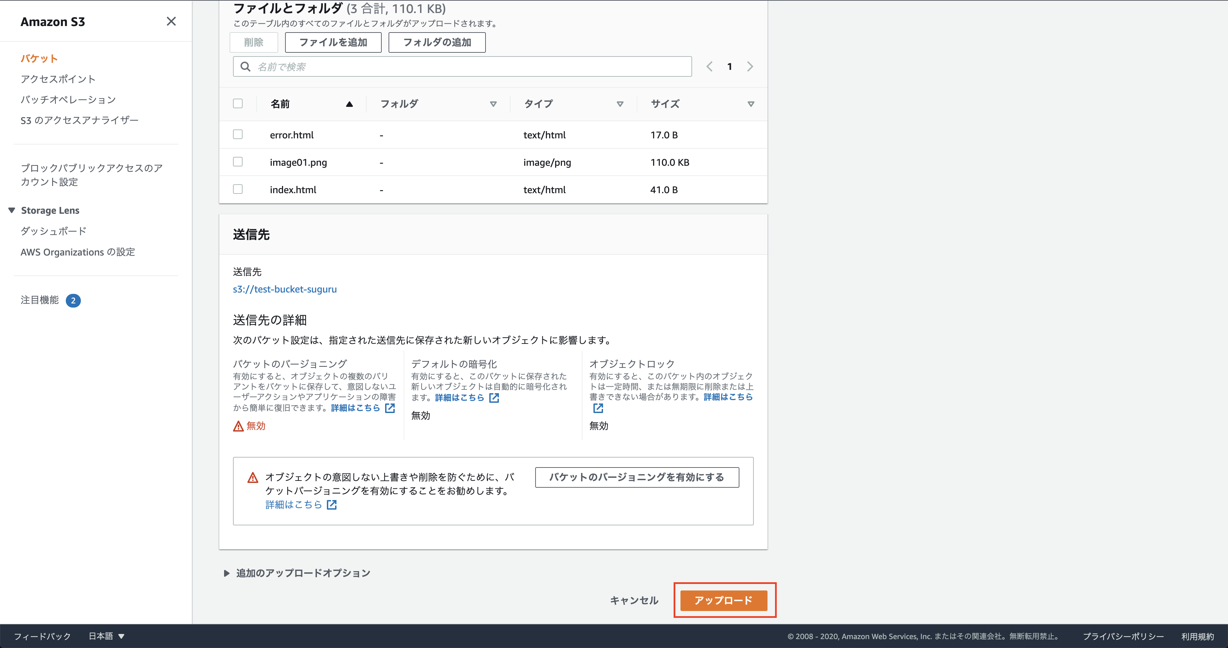Check the image01.png row checkbox

(x=238, y=162)
